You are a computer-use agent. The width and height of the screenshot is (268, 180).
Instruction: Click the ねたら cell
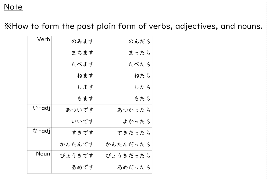(142, 76)
